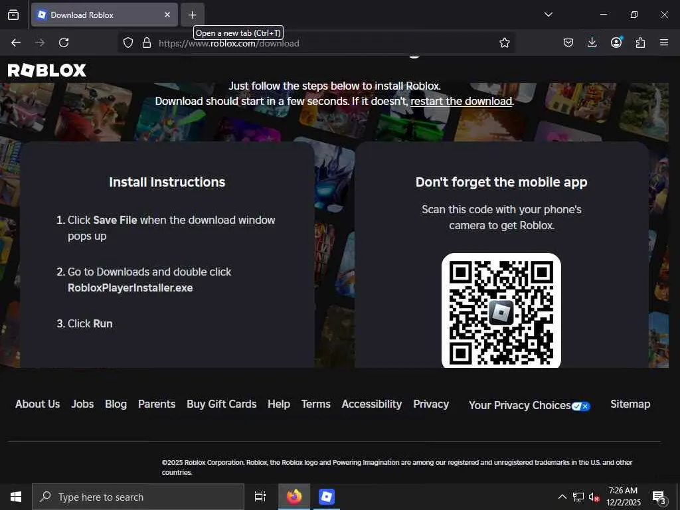Click the Type here to search box
The image size is (680, 510).
coord(138,497)
